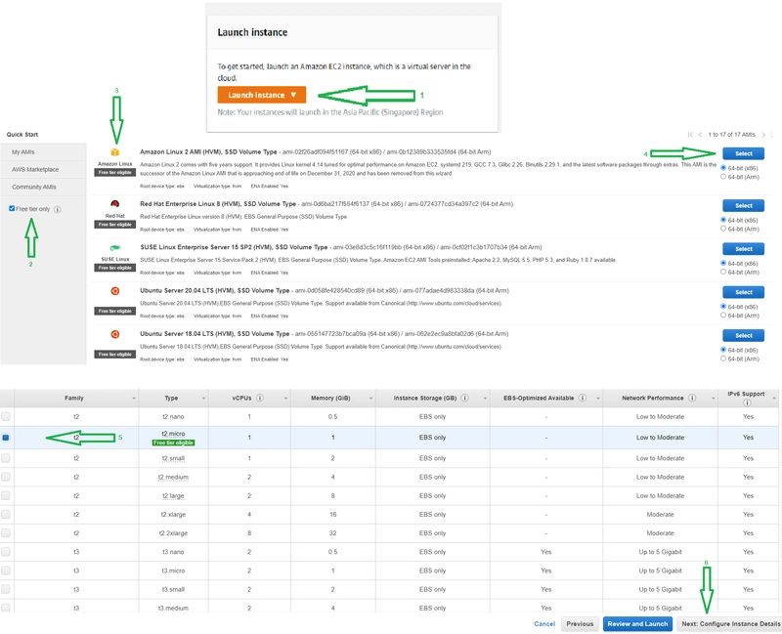Choose 64-bit (Arm) for Ubuntu 20.04

pyautogui.click(x=723, y=315)
